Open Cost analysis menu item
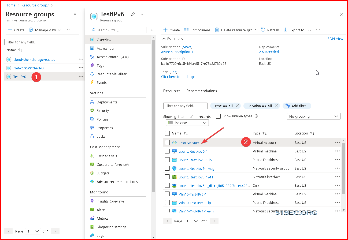Image resolution: width=348 pixels, height=240 pixels. point(107,156)
